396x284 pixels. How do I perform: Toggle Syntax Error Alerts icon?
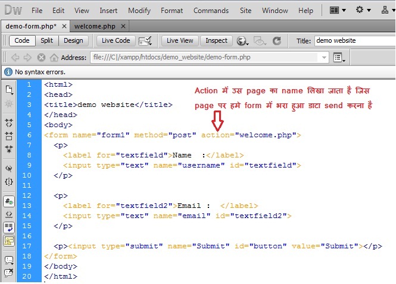(x=9, y=241)
